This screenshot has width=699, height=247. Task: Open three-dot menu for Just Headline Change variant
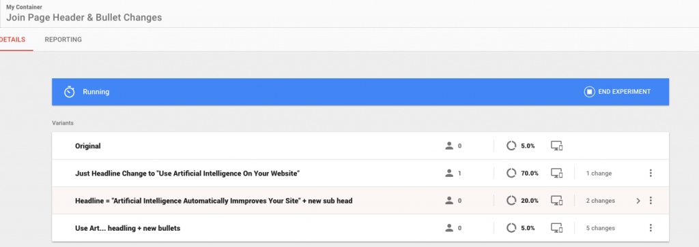(651, 174)
